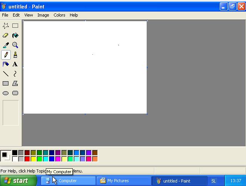Choose the Rounded Rectangle tool
The height and width of the screenshot is (186, 246).
15,93
